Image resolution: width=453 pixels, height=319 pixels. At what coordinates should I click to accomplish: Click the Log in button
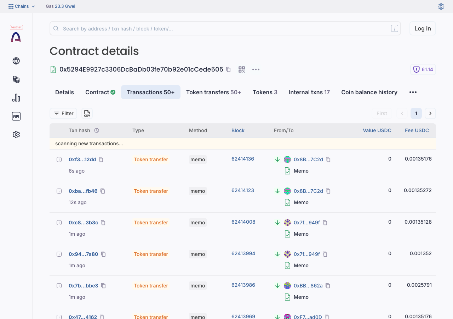[423, 28]
